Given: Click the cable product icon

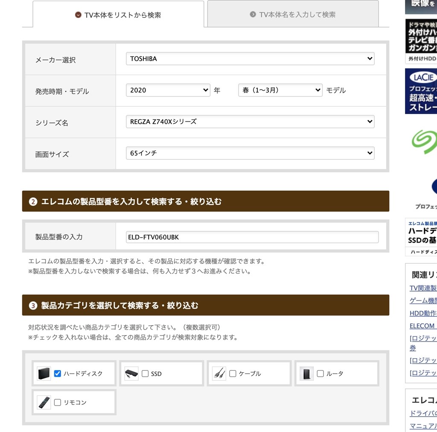Looking at the screenshot, I should pyautogui.click(x=219, y=374).
